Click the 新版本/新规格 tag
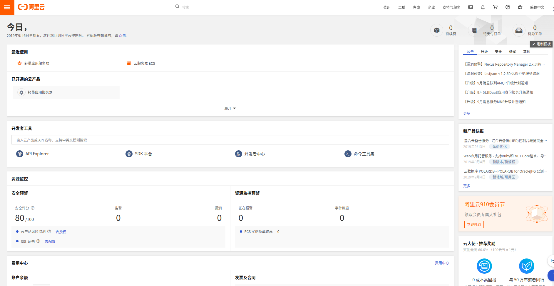This screenshot has width=554, height=286. pyautogui.click(x=504, y=162)
